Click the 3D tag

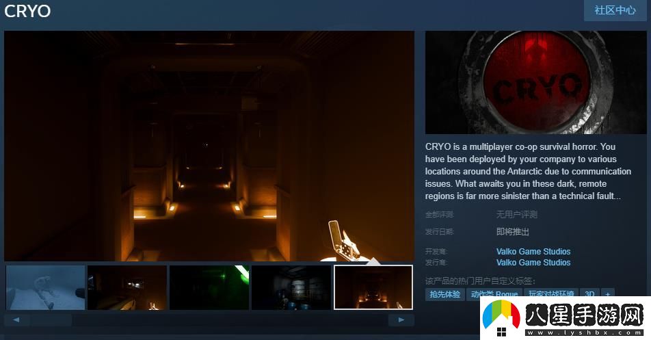pyautogui.click(x=589, y=294)
